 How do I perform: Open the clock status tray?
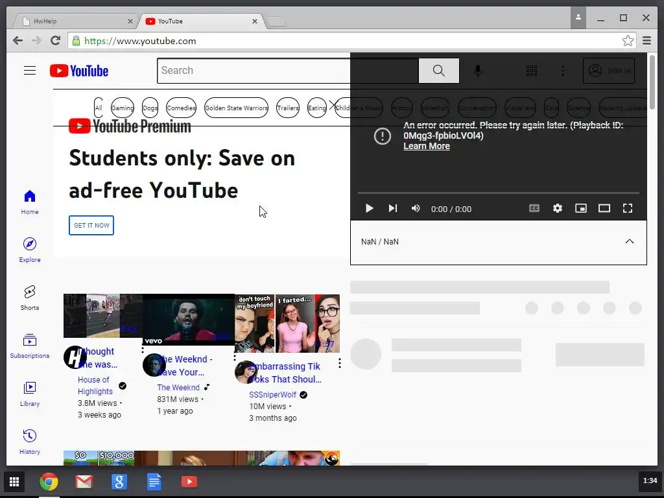[650, 480]
